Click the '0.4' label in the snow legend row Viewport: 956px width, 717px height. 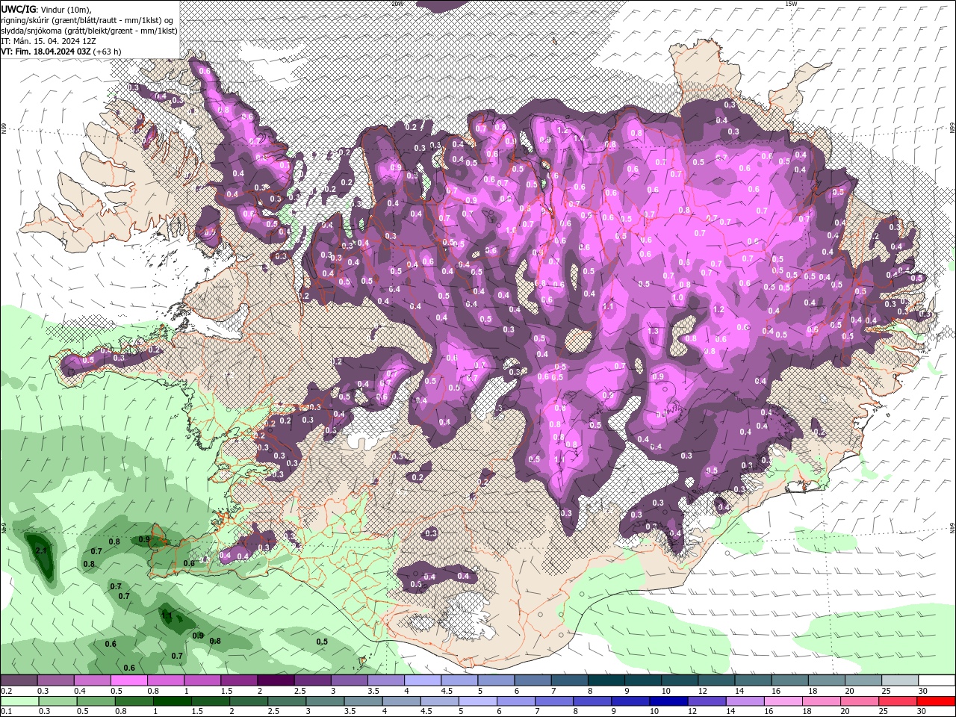pyautogui.click(x=80, y=691)
